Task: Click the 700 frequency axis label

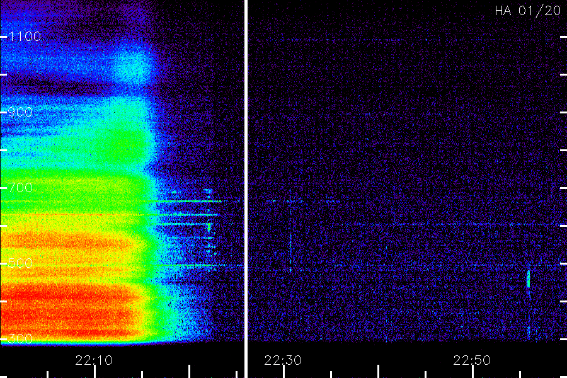Action: [x=21, y=188]
